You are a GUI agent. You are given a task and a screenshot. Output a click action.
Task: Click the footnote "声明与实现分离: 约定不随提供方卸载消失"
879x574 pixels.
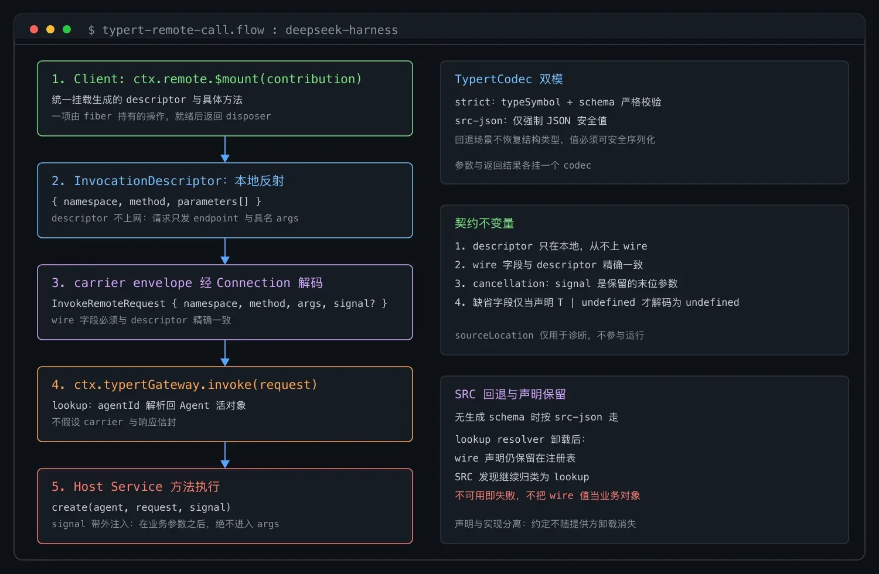546,524
